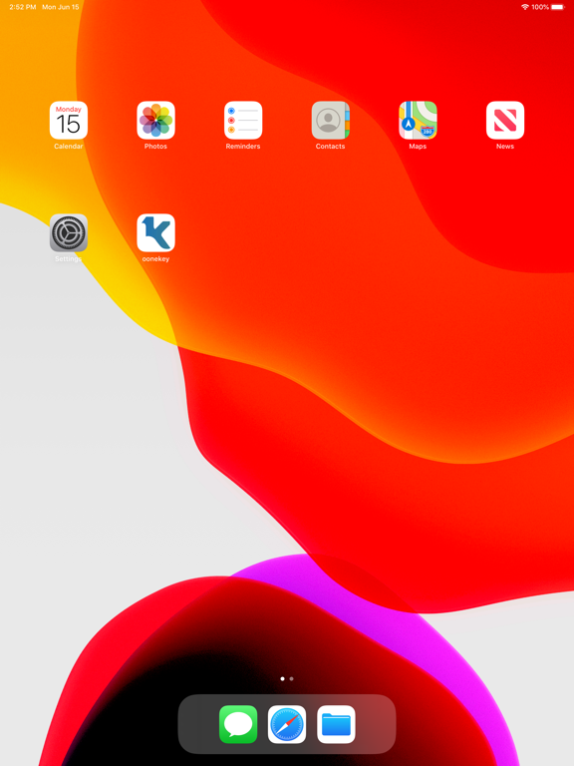The image size is (574, 766).
Task: Open Safari from the dock
Action: [x=287, y=724]
